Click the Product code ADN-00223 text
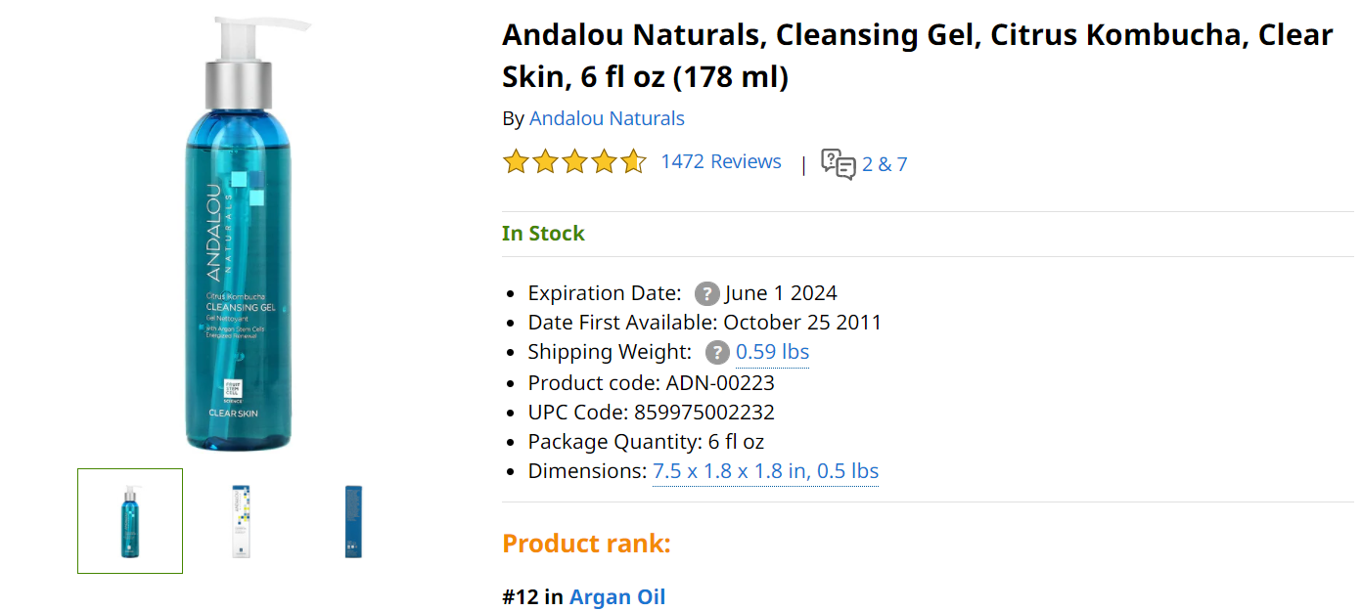1362x611 pixels. click(651, 382)
